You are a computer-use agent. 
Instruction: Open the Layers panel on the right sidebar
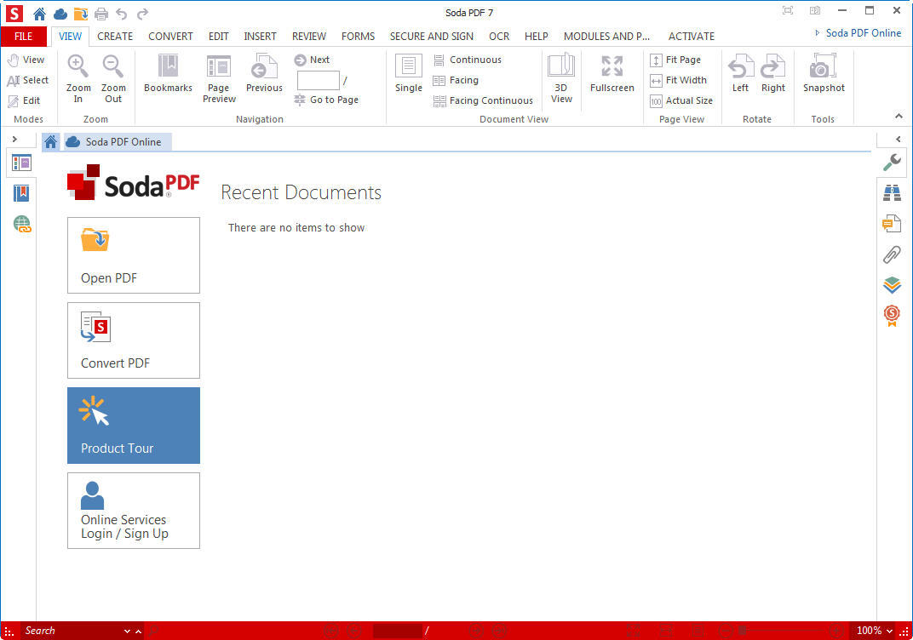892,285
